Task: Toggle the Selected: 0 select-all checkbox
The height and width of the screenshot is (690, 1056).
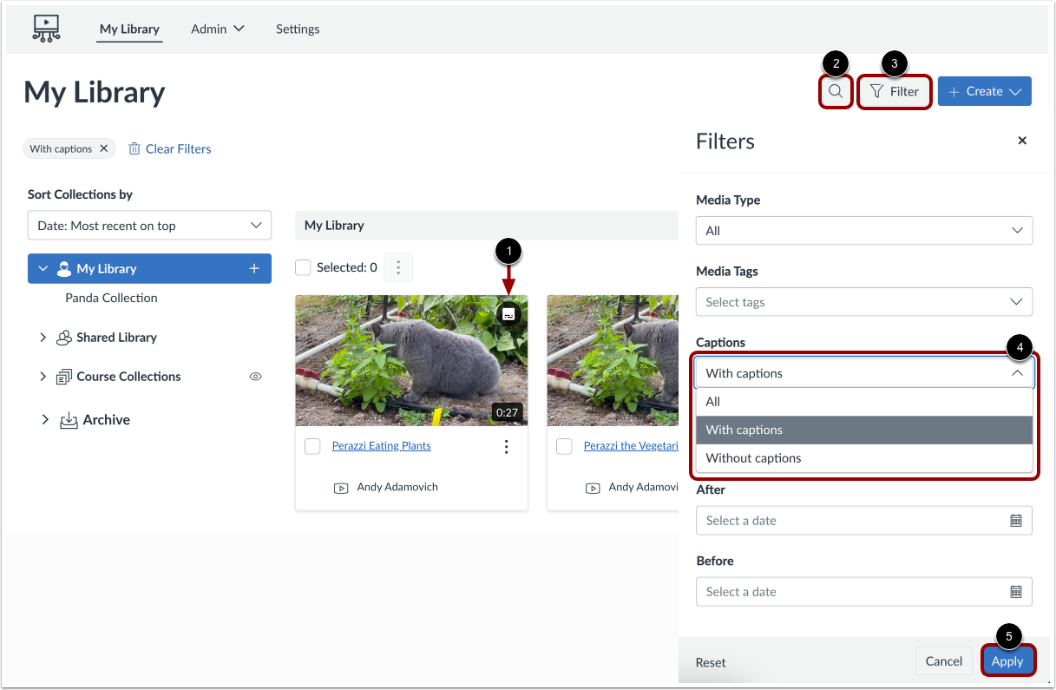Action: [x=303, y=267]
